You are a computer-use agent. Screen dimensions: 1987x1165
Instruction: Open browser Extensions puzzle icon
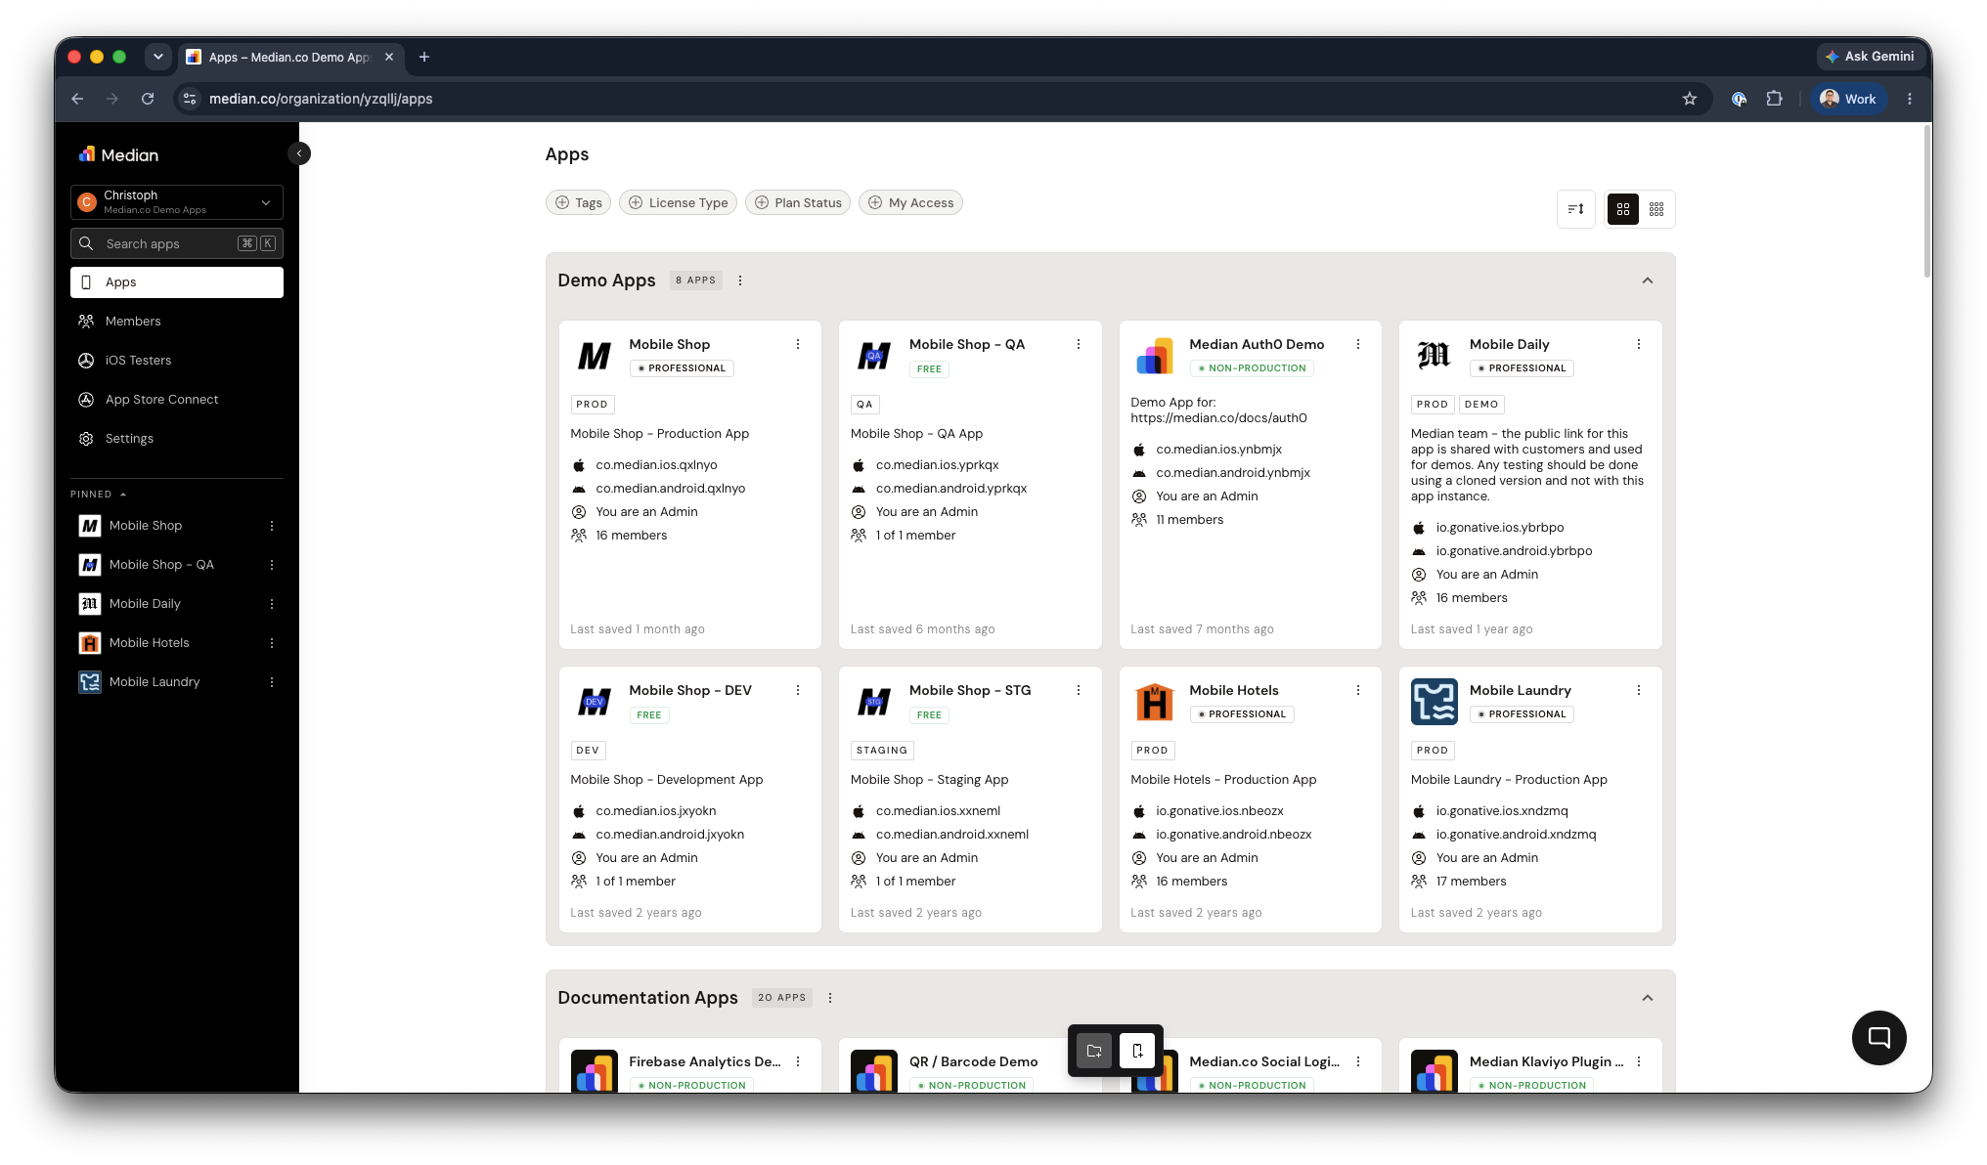click(1774, 99)
